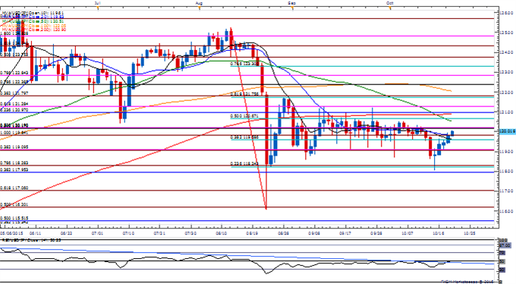Click the 08/10 date axis label
Viewport: 516px width, 284px height.
click(222, 232)
